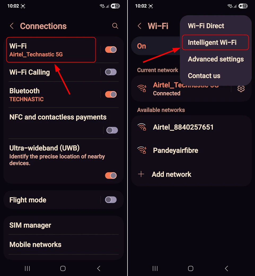The height and width of the screenshot is (276, 255).
Task: Open Mobile networks settings
Action: [64, 244]
